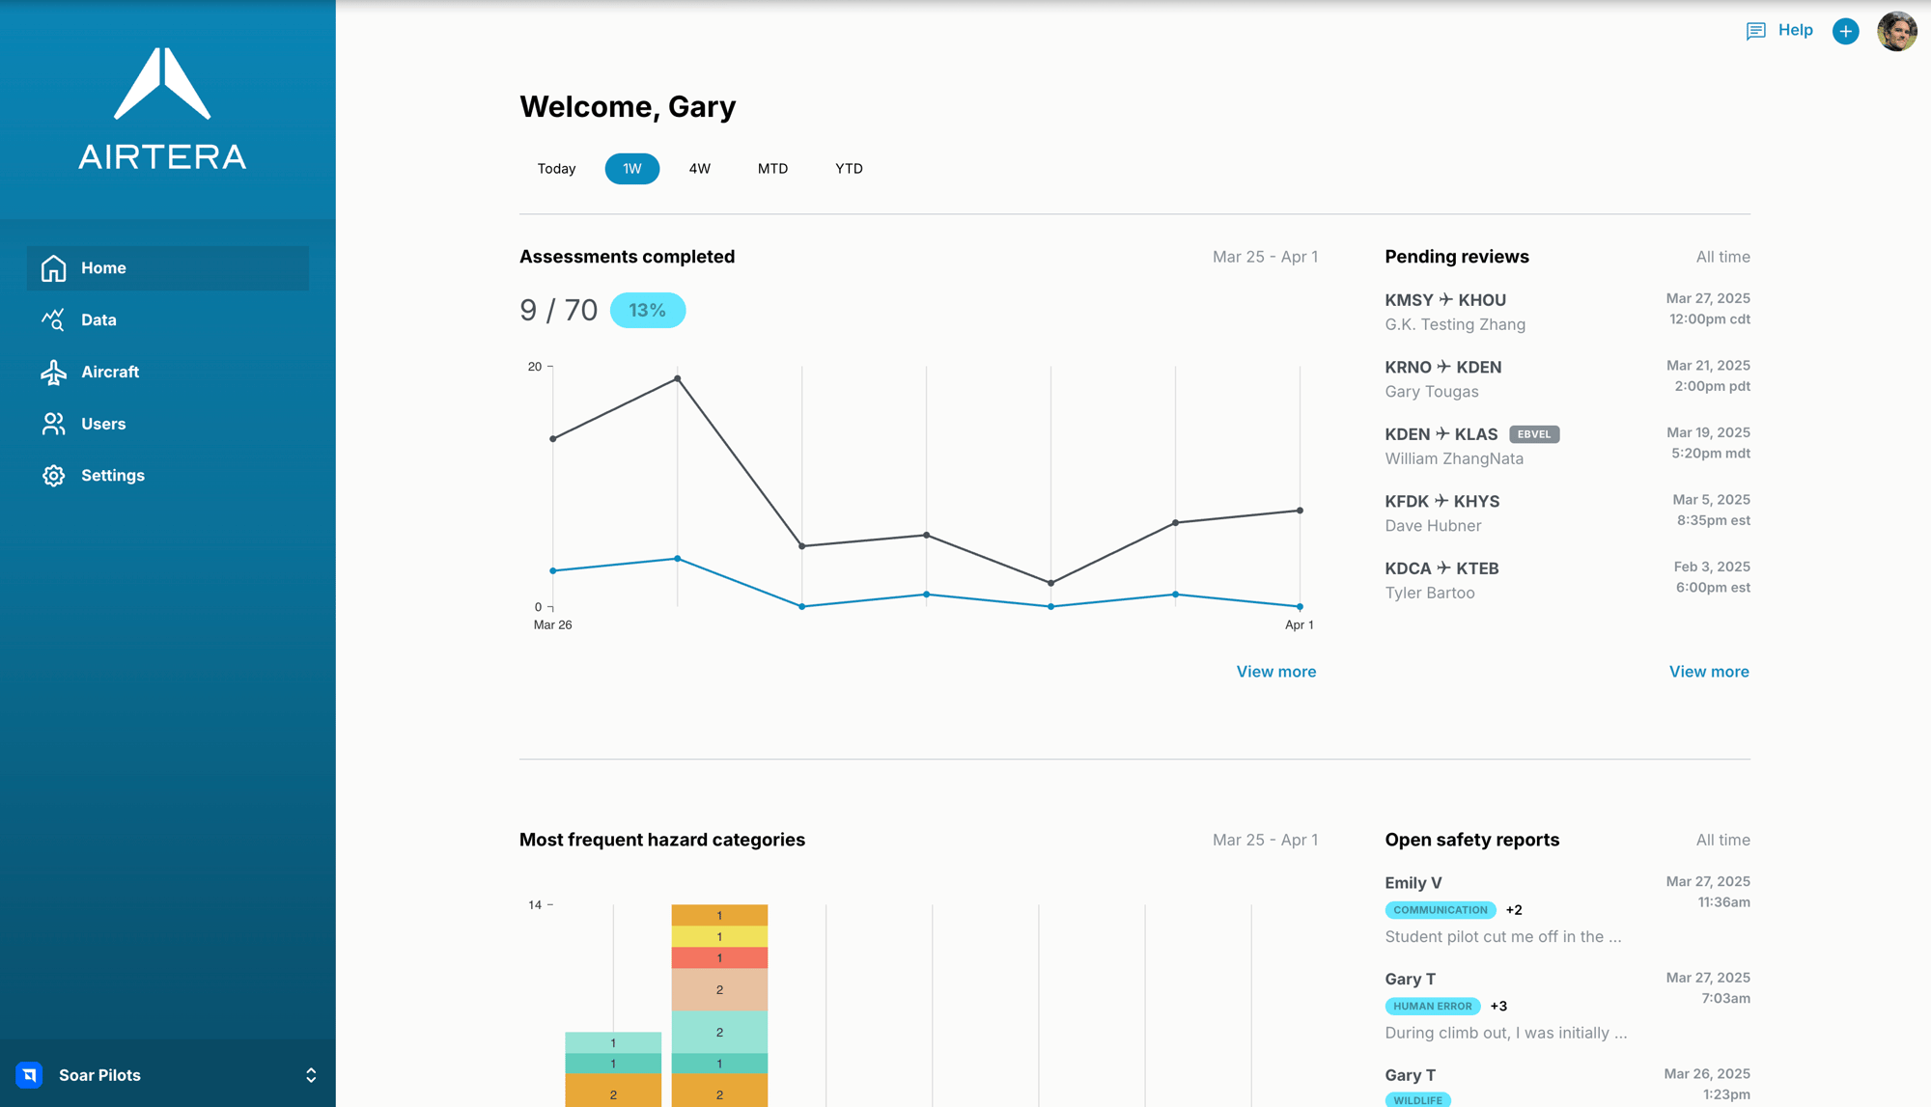Click the COMMUNICATION tag
The height and width of the screenshot is (1107, 1931).
pyautogui.click(x=1440, y=910)
